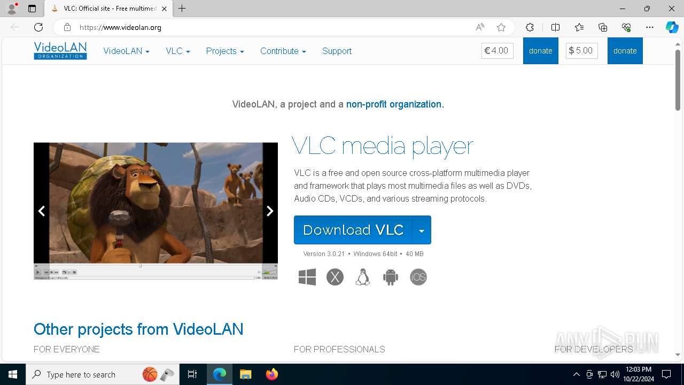Open Microsoft Edge from taskbar
The width and height of the screenshot is (684, 385).
click(220, 374)
